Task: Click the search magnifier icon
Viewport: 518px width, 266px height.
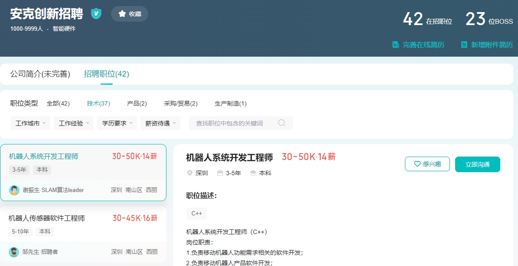Action: [281, 123]
